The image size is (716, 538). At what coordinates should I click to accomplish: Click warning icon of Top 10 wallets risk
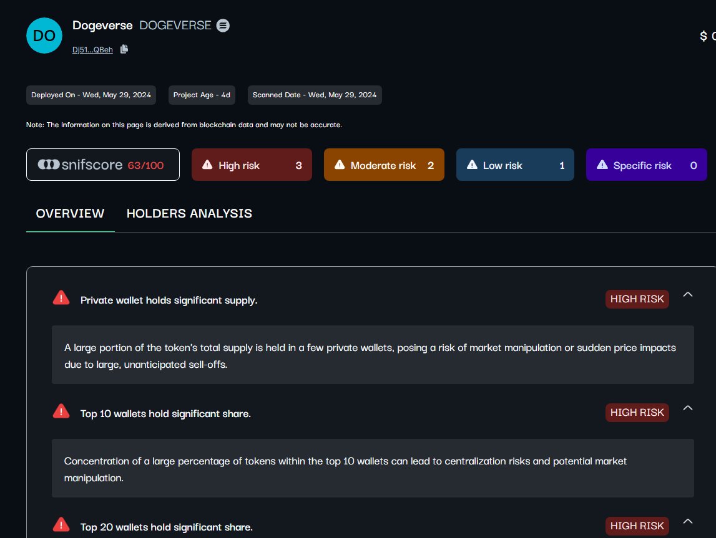[61, 411]
